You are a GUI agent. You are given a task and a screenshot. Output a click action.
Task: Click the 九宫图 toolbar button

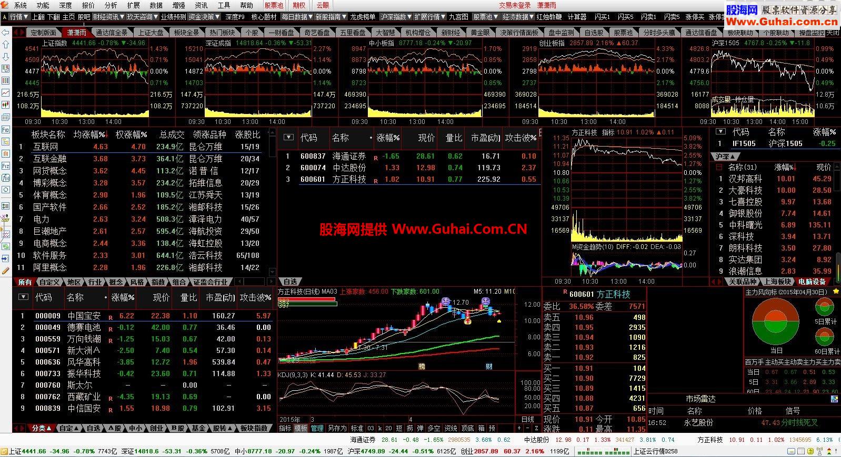[458, 17]
